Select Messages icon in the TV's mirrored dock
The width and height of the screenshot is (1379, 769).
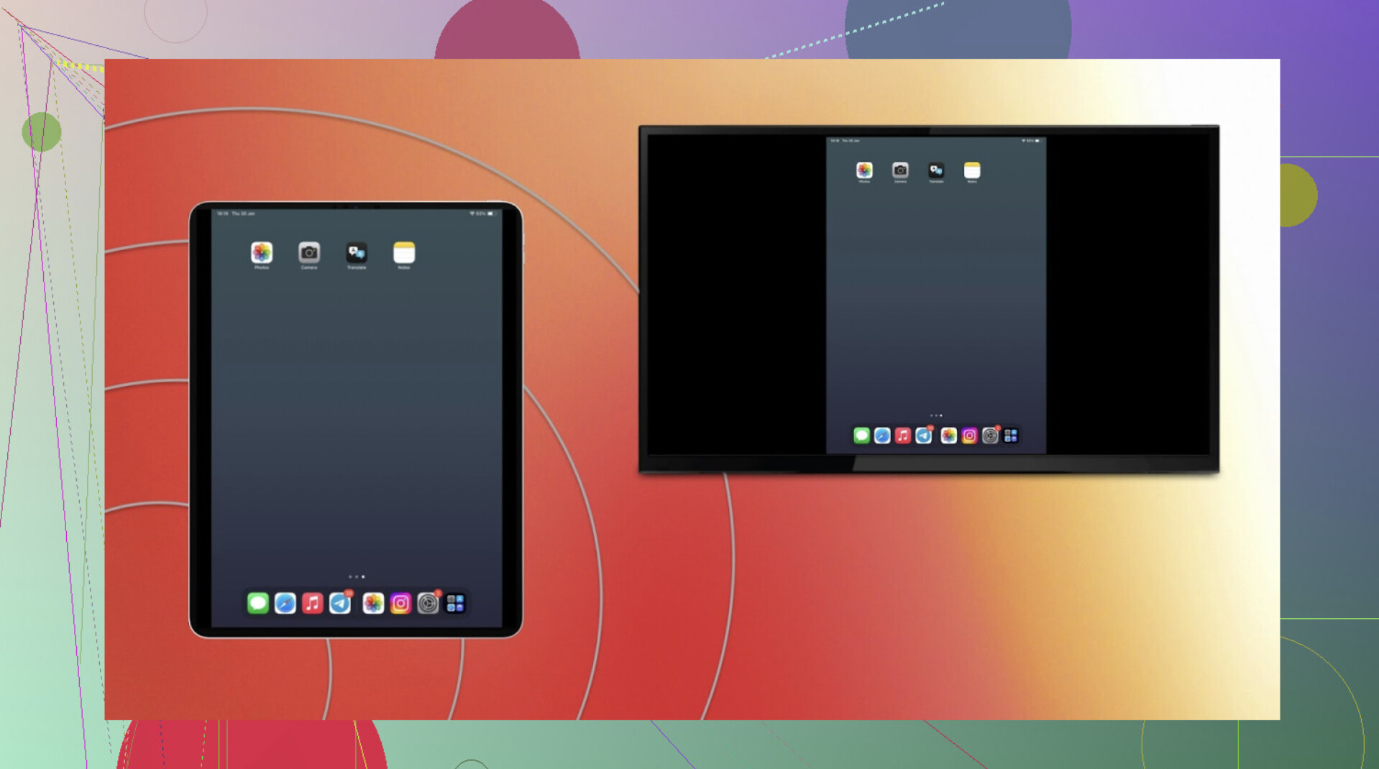click(x=861, y=436)
